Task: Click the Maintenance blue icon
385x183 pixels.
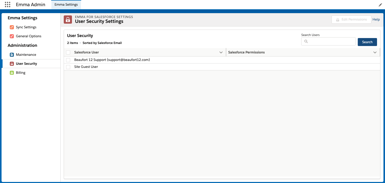Action: pyautogui.click(x=12, y=55)
